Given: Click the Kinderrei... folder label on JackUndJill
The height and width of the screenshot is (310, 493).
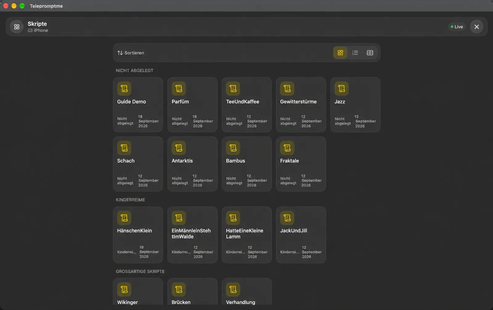Looking at the screenshot, I should (289, 252).
